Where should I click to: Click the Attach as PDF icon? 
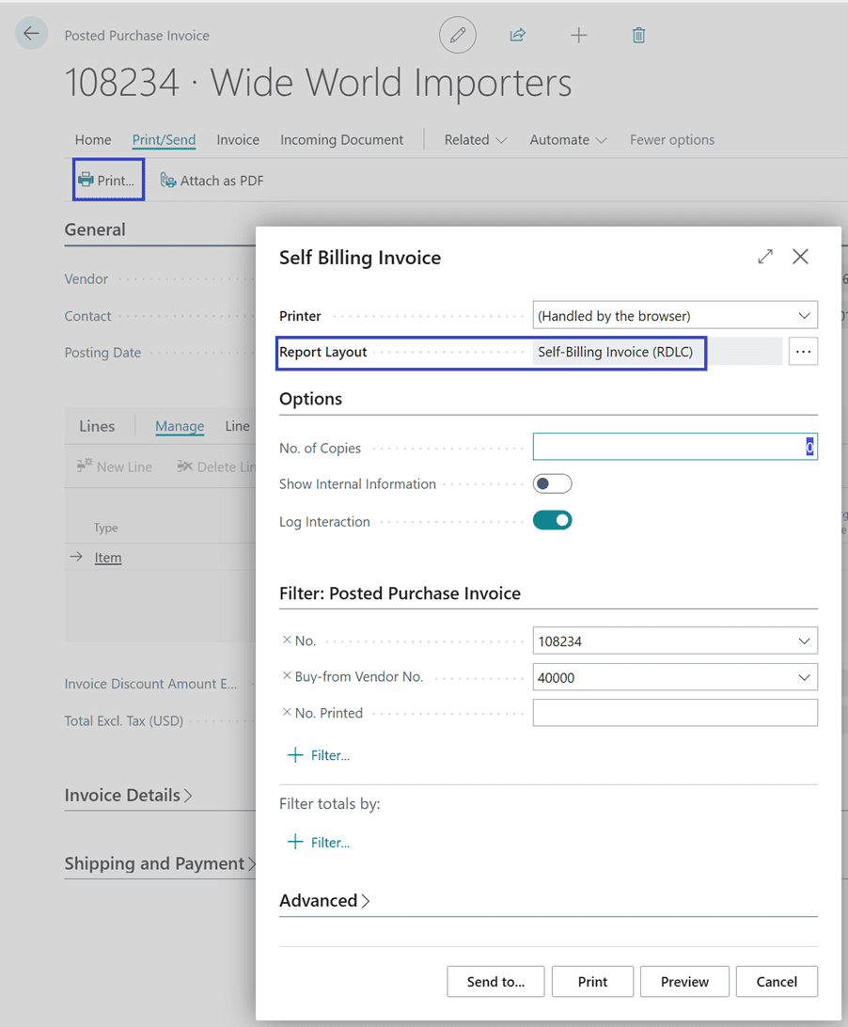coord(168,181)
